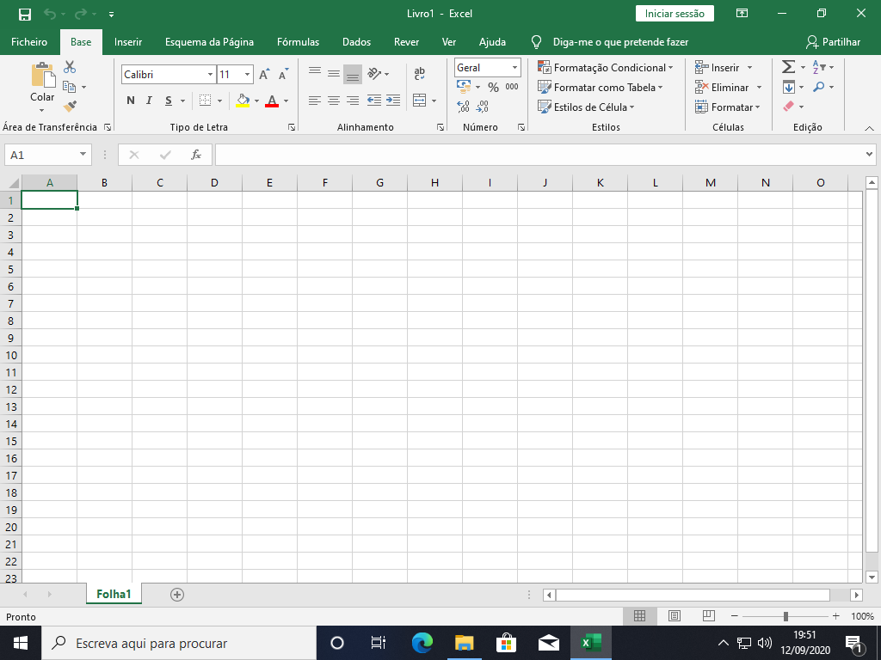Apply thousands separator 000 format

pos(512,87)
